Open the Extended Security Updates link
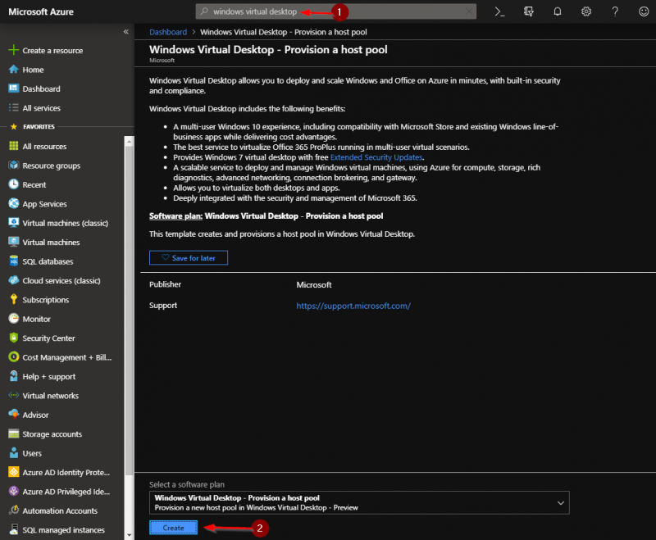This screenshot has width=656, height=540. pyautogui.click(x=376, y=157)
